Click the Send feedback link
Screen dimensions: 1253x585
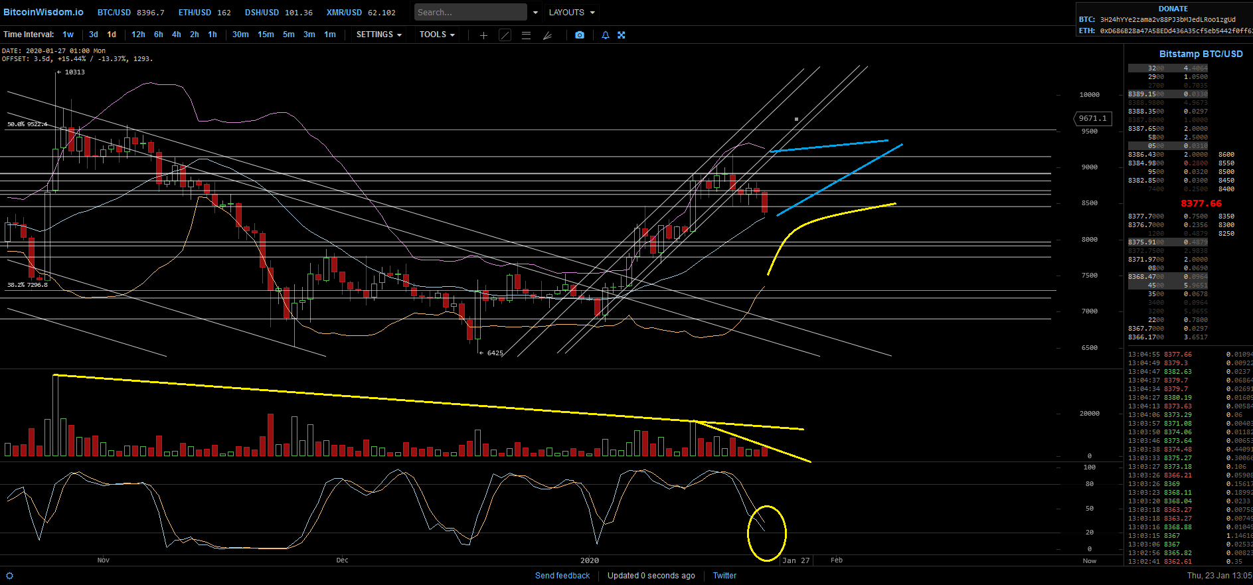tap(562, 576)
